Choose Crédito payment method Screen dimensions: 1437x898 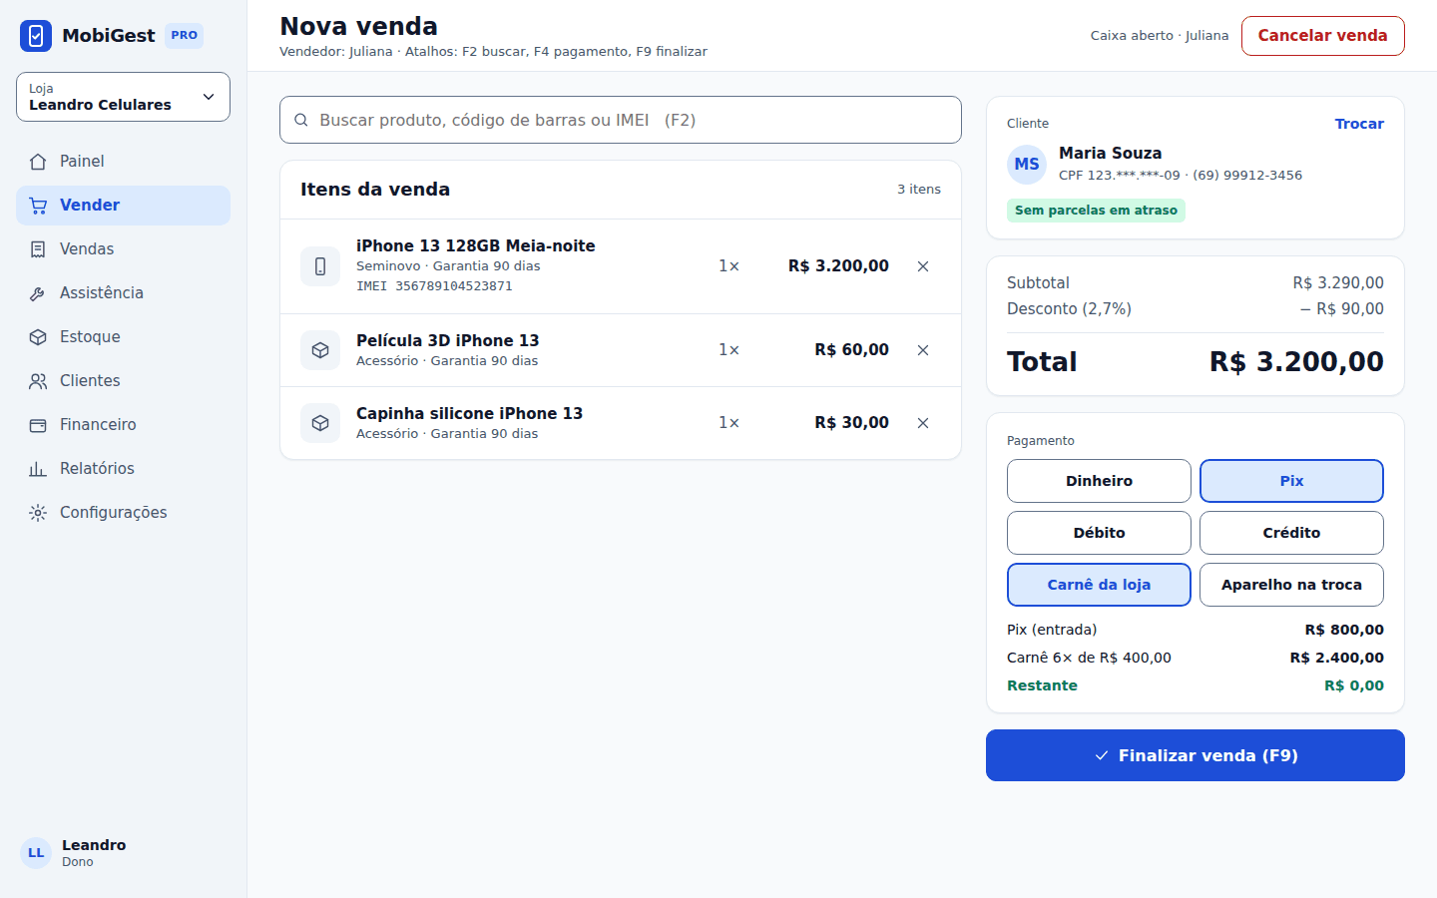coord(1291,533)
